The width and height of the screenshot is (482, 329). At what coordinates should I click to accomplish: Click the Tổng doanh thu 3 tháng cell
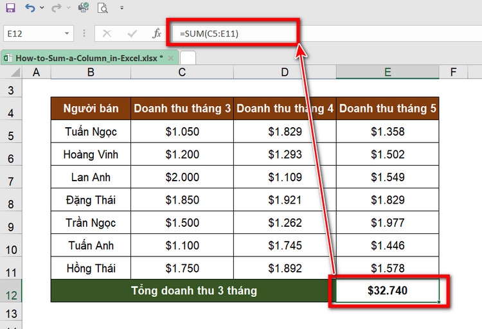pyautogui.click(x=193, y=290)
